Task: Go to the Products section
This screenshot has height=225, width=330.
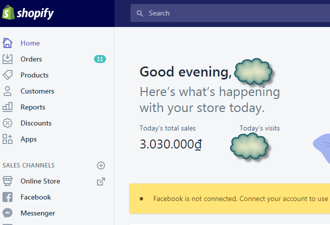Action: pyautogui.click(x=34, y=75)
